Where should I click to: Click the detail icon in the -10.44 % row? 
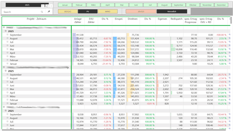[x=229, y=114]
